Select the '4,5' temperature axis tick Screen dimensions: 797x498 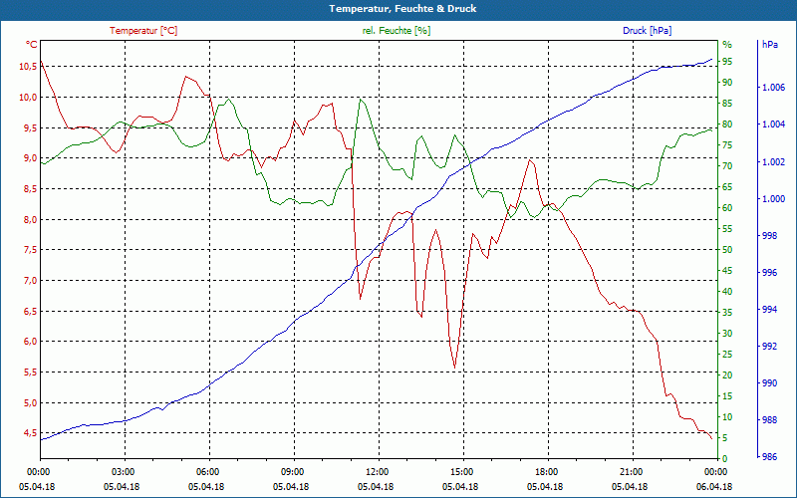click(x=30, y=433)
